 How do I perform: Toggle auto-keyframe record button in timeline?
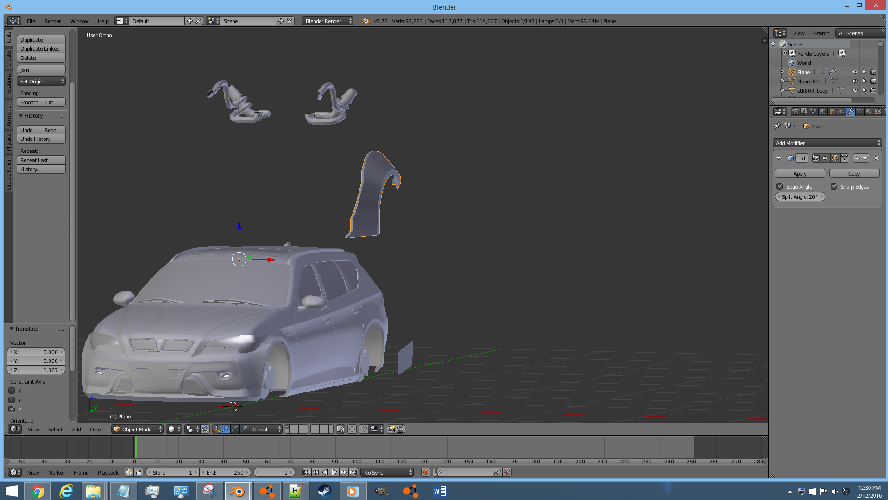click(426, 473)
